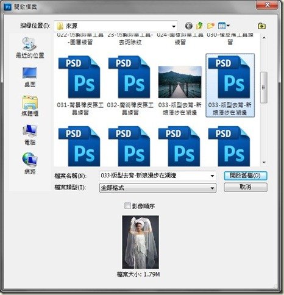The width and height of the screenshot is (284, 295).
Task: Expand the 搜尋位置 來源 dropdown
Action: click(174, 26)
